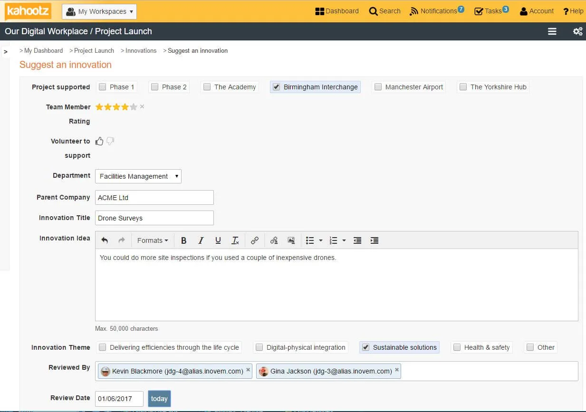Click the editor undo icon
Screen dimensions: 586x412
tap(105, 240)
